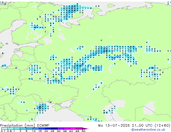This screenshot has width=171, height=132.
Task: Pick the 40–45 mm magenta legend swatch
Action: [73, 128]
